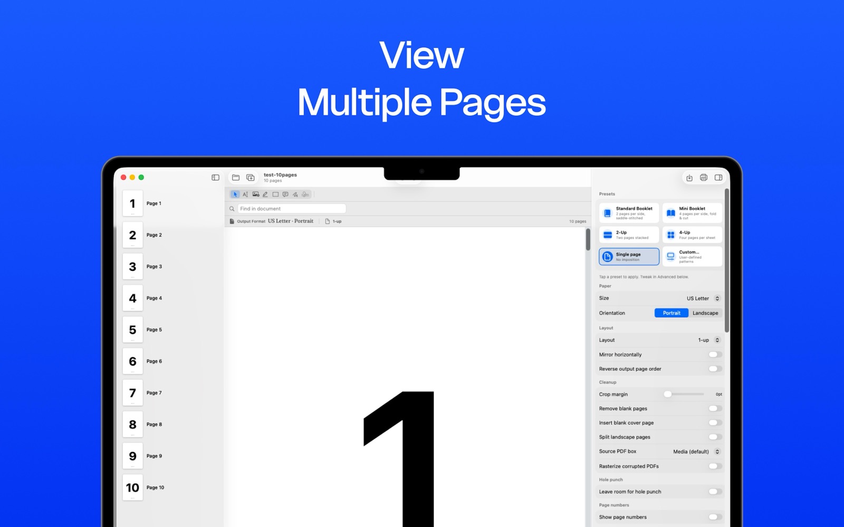The height and width of the screenshot is (527, 844).
Task: Click the 4-Up grid icon
Action: [670, 235]
